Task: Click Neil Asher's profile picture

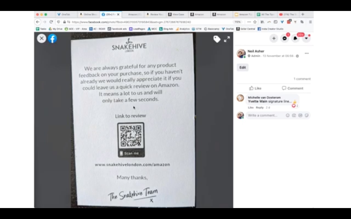Action: [241, 53]
